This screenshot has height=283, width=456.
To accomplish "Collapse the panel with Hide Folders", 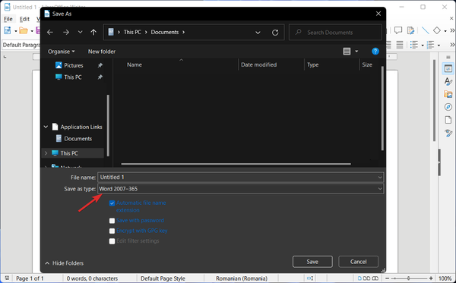I will 64,263.
